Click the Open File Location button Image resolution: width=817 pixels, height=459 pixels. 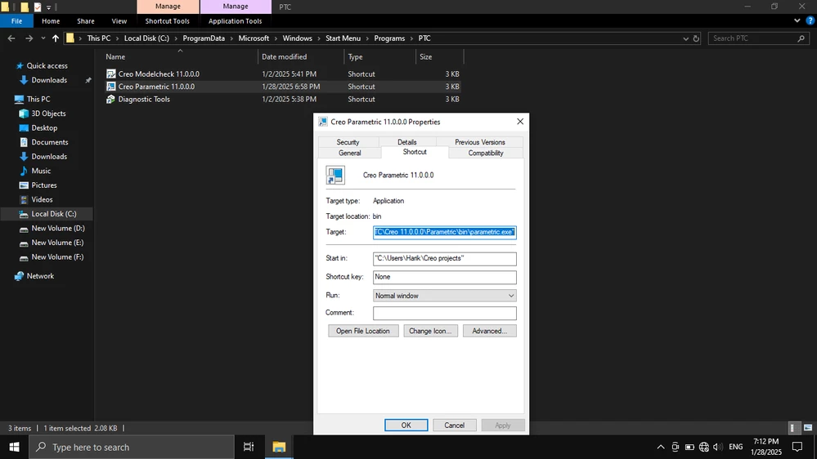tap(363, 331)
